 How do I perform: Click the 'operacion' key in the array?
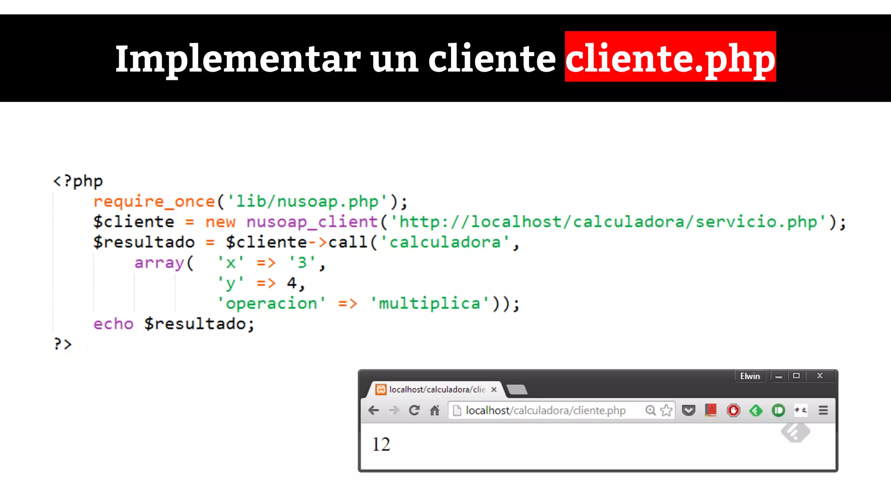pos(271,303)
